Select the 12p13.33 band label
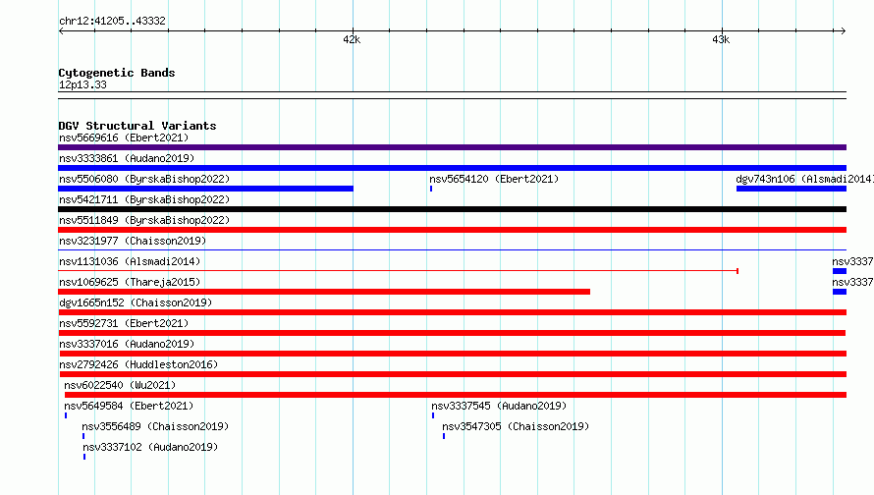 [x=82, y=84]
